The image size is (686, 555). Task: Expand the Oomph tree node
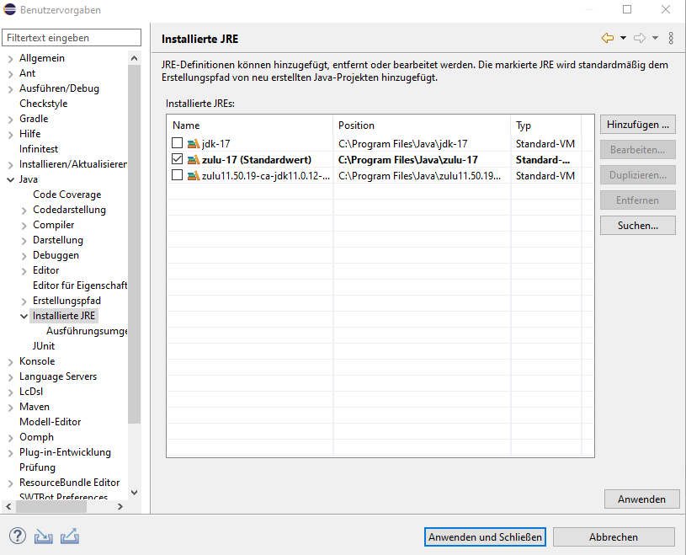(x=10, y=438)
